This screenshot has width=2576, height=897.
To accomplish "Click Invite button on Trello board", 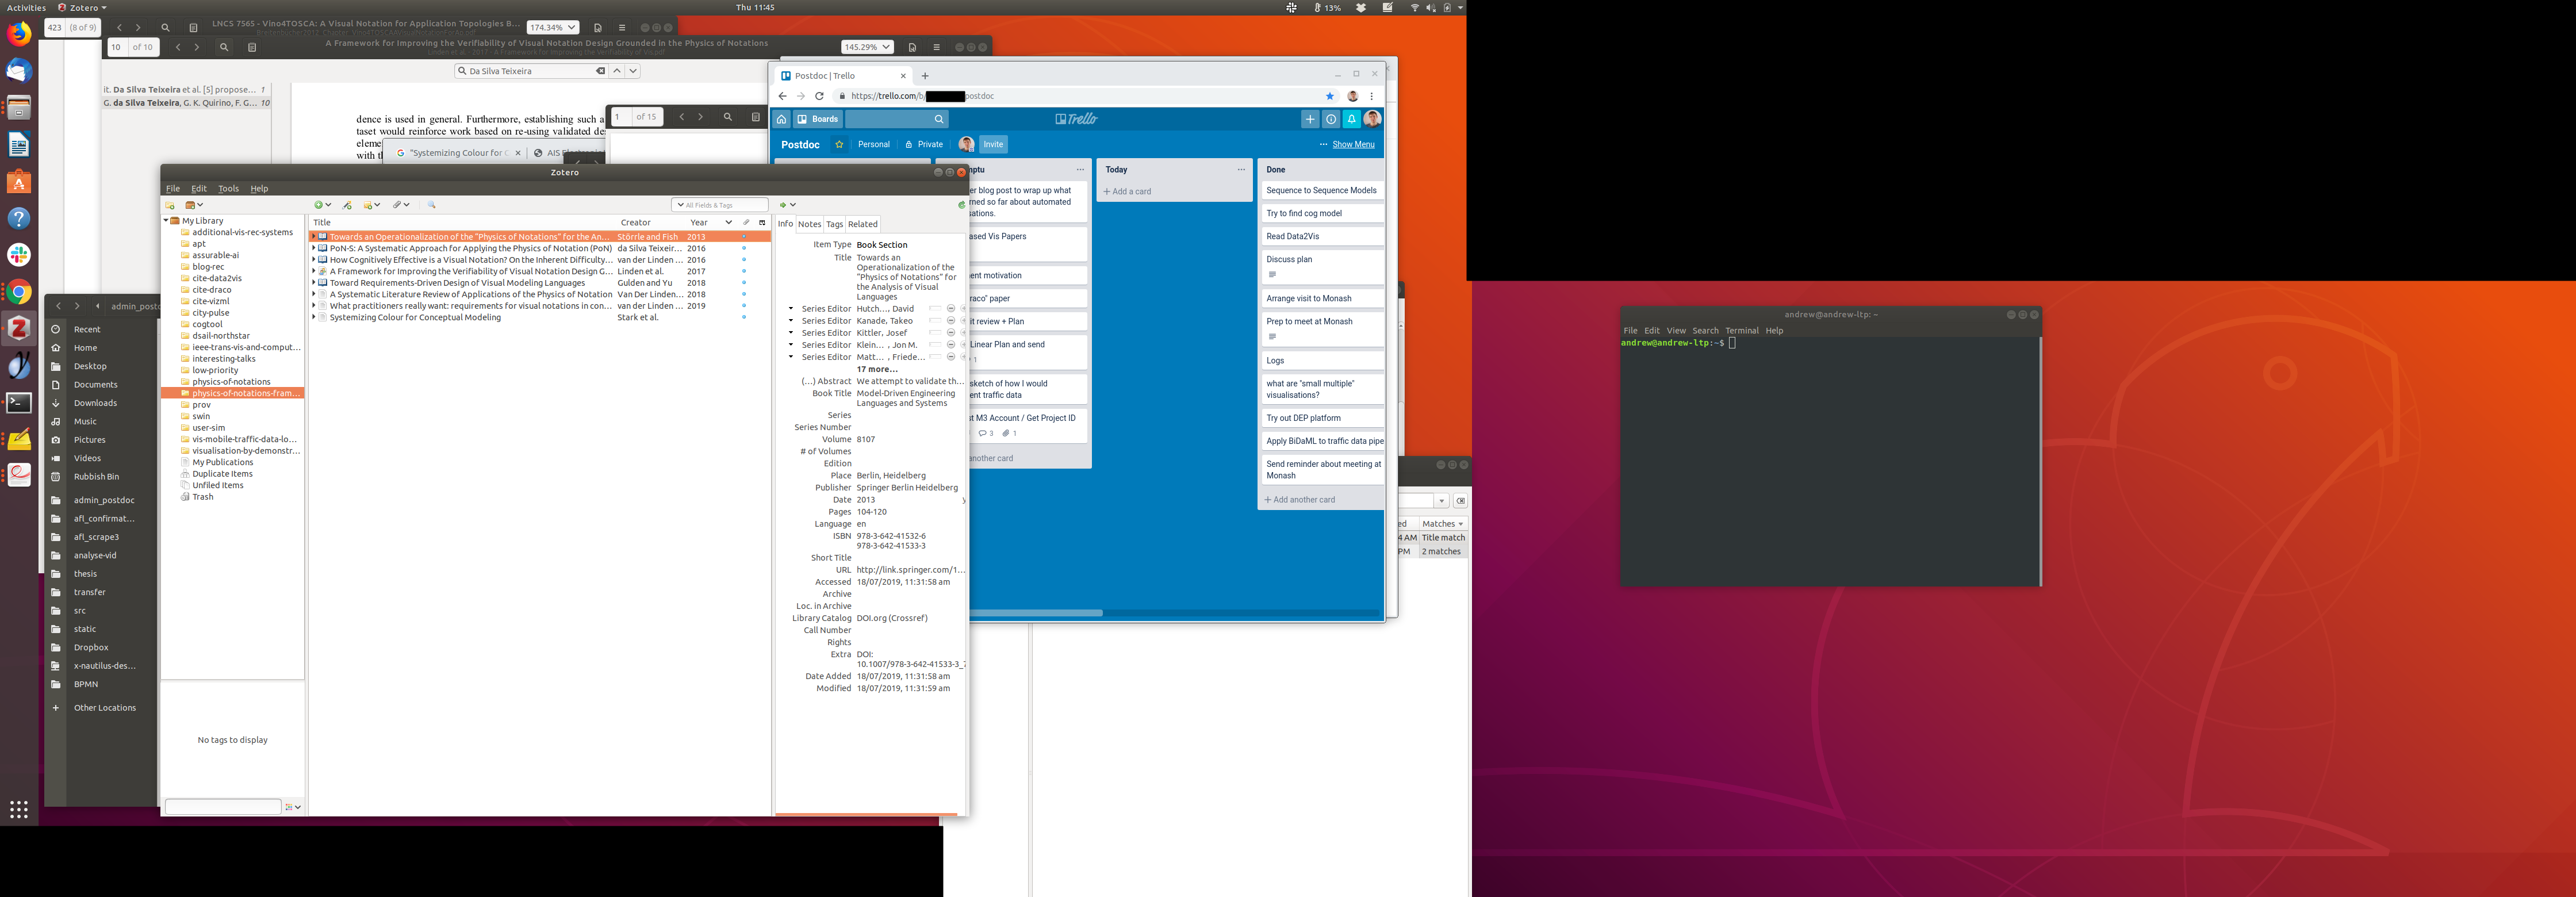I will [993, 144].
